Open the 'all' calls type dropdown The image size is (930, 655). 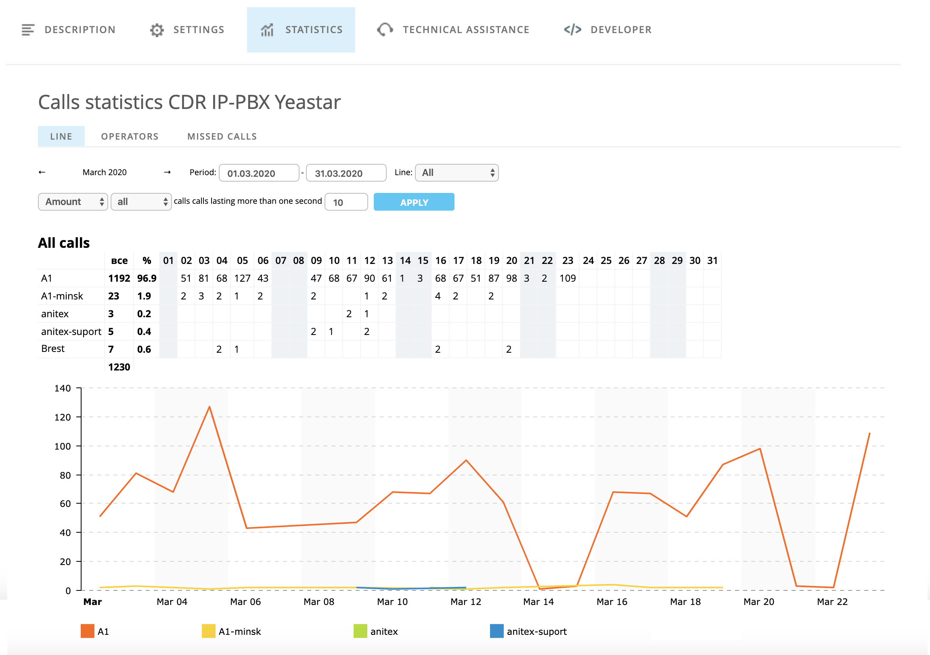coord(141,202)
